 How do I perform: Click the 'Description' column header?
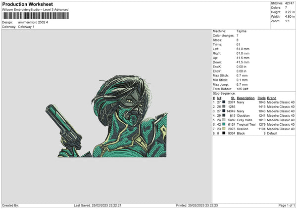point(246,98)
